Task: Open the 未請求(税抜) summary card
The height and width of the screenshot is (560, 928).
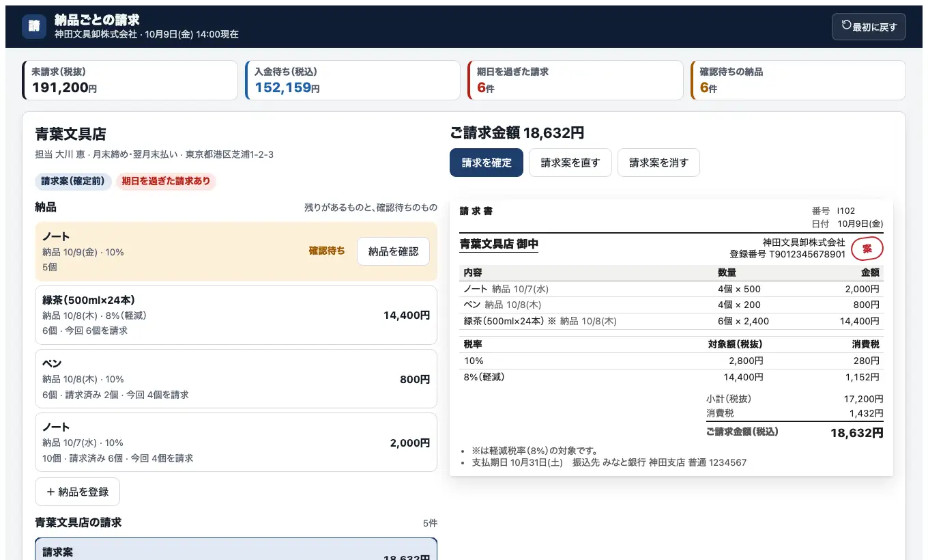Action: (130, 81)
